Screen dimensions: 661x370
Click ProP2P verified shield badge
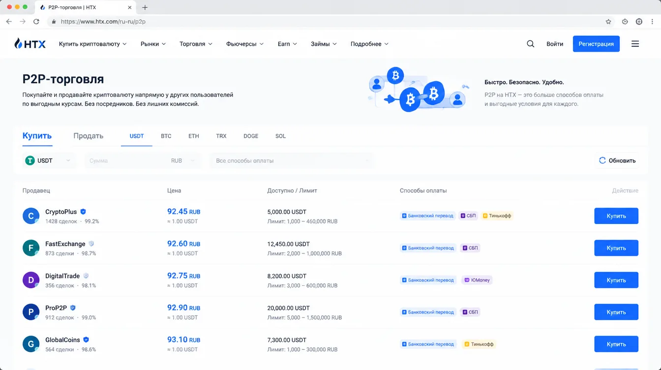click(x=73, y=308)
